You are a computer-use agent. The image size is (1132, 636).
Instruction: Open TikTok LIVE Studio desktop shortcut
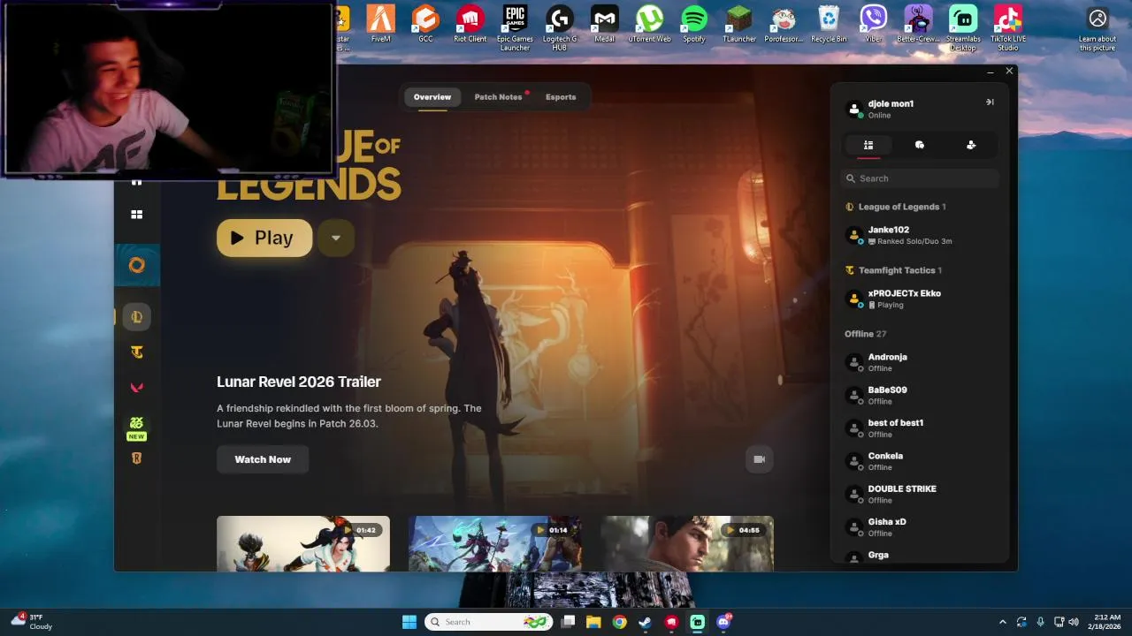[x=1008, y=28]
